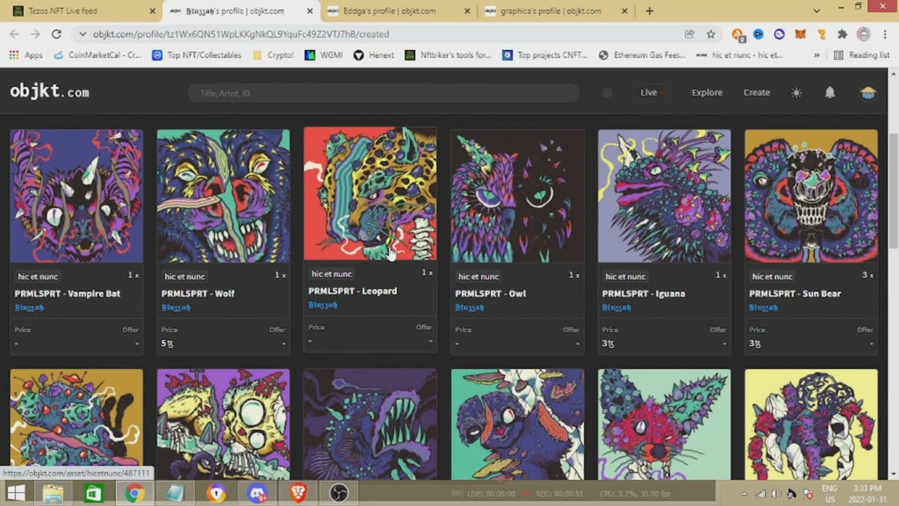The width and height of the screenshot is (899, 506).
Task: Open the Wolf artwork thumbnail
Action: pyautogui.click(x=223, y=195)
